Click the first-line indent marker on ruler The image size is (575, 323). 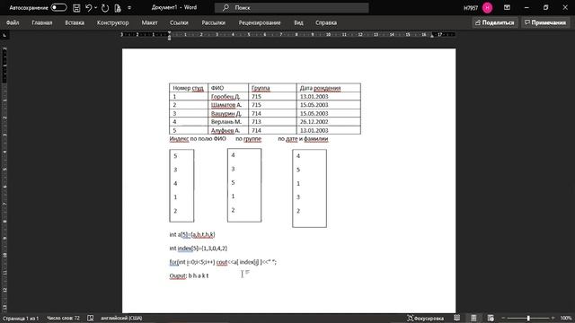[169, 33]
